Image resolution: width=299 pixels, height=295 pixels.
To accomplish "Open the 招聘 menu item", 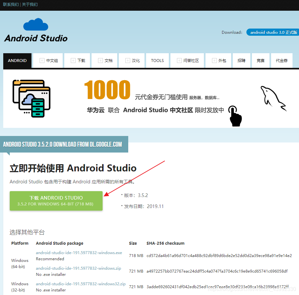I will tap(242, 60).
